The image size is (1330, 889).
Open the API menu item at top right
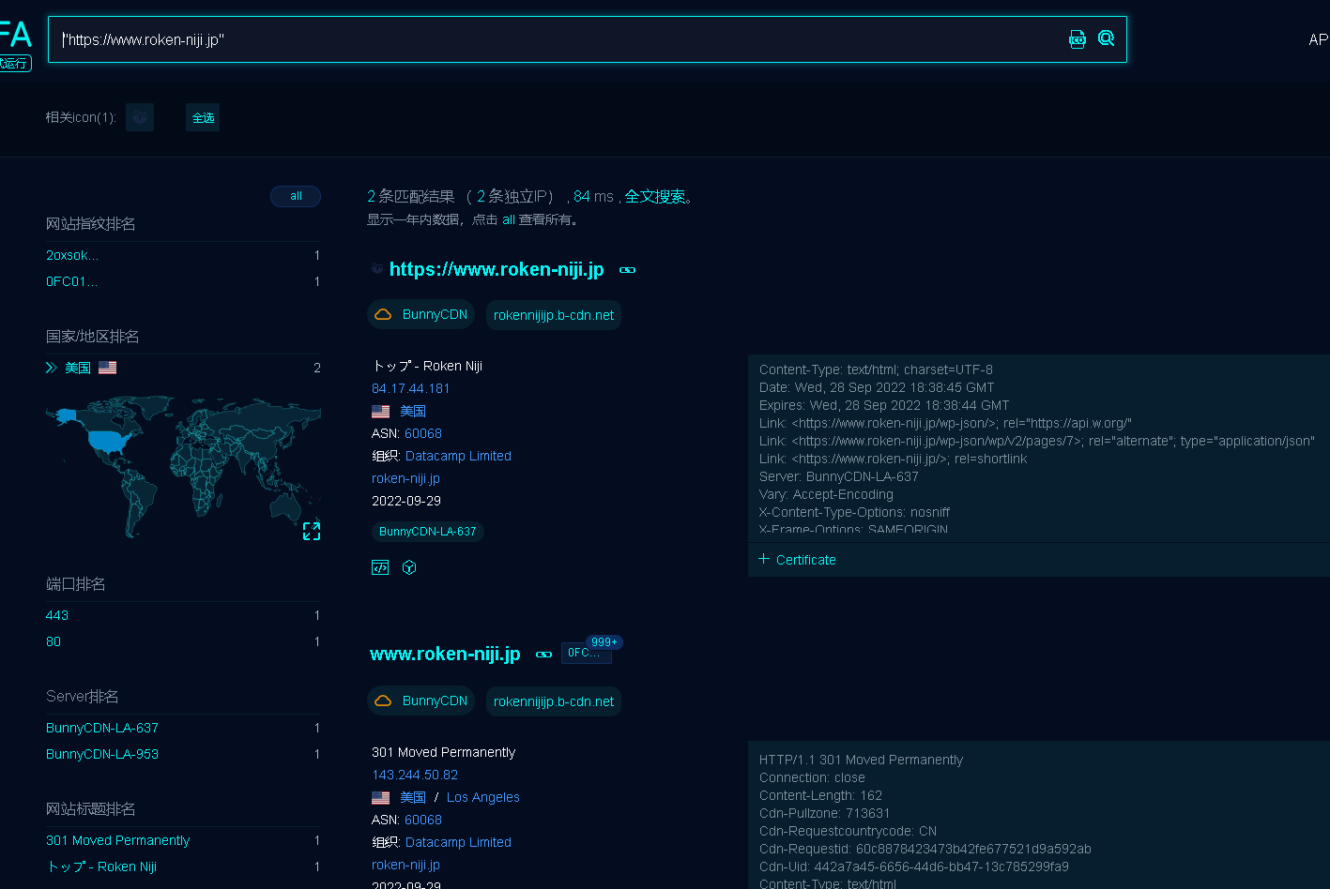coord(1319,39)
